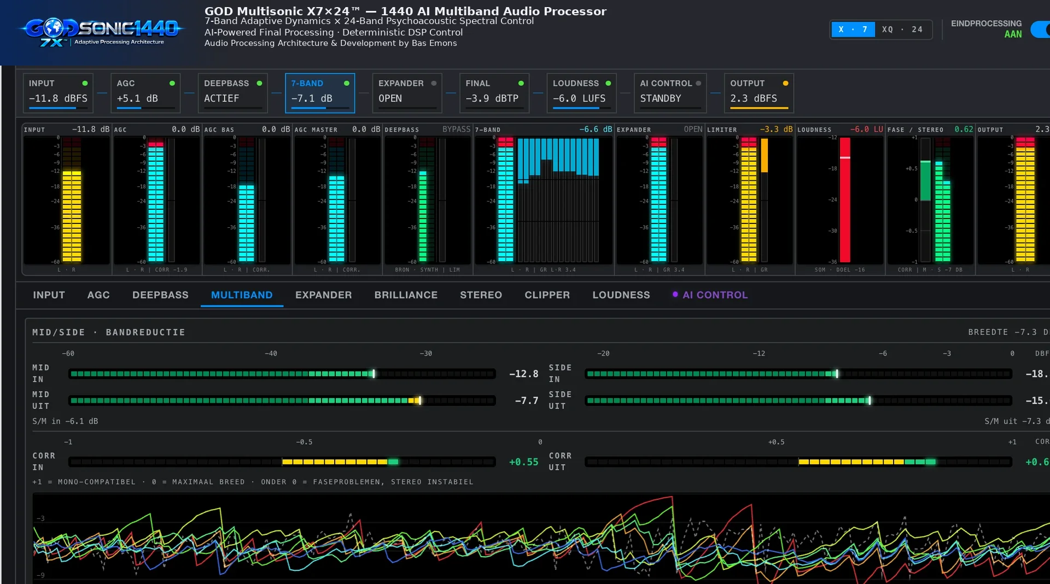Click the LIMITER meter panel
1050x584 pixels.
[750, 199]
